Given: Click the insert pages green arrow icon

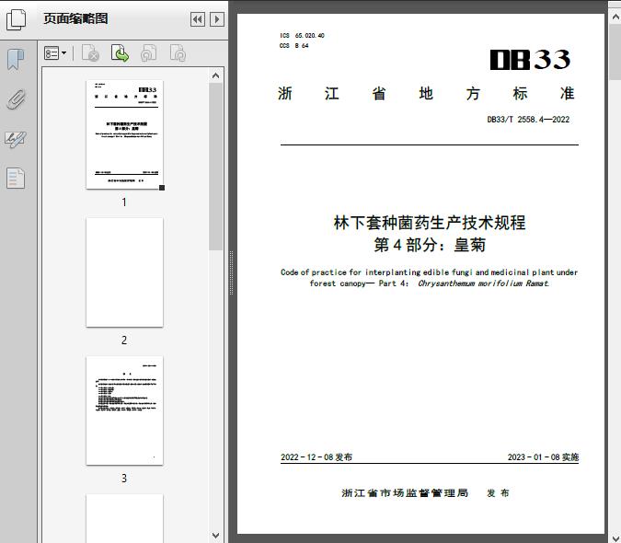Looking at the screenshot, I should tap(120, 53).
